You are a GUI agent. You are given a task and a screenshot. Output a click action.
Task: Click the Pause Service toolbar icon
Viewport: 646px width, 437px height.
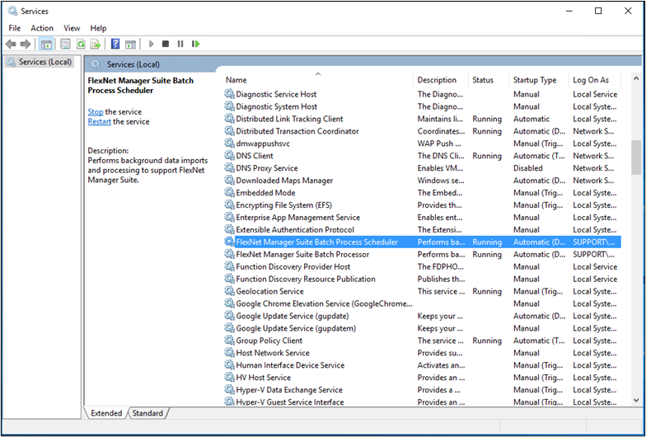click(180, 44)
